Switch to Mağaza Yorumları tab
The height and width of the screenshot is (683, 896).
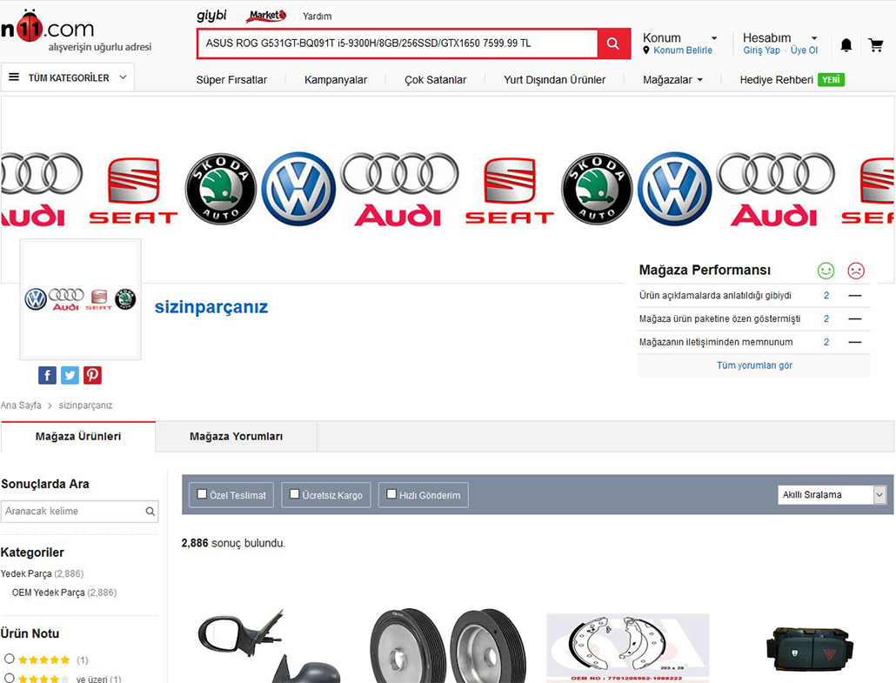point(236,437)
